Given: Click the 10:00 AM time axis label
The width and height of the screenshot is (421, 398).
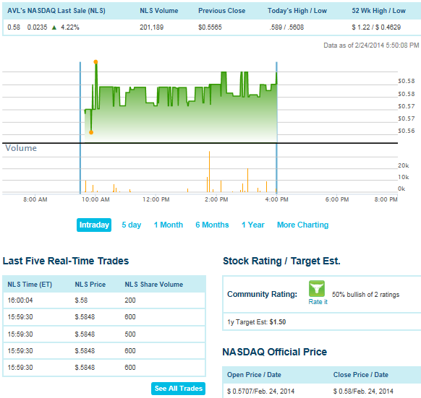Looking at the screenshot, I should click(95, 199).
